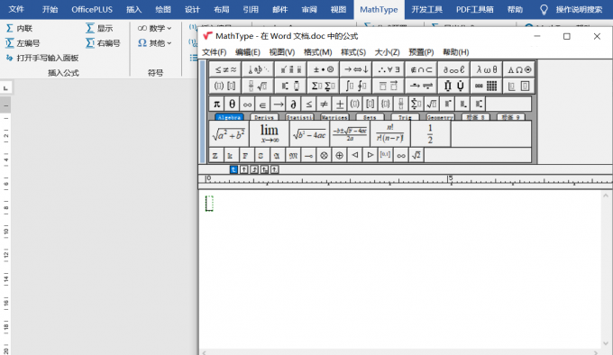
Task: Switch to the Statistics palette tab
Action: (x=299, y=117)
